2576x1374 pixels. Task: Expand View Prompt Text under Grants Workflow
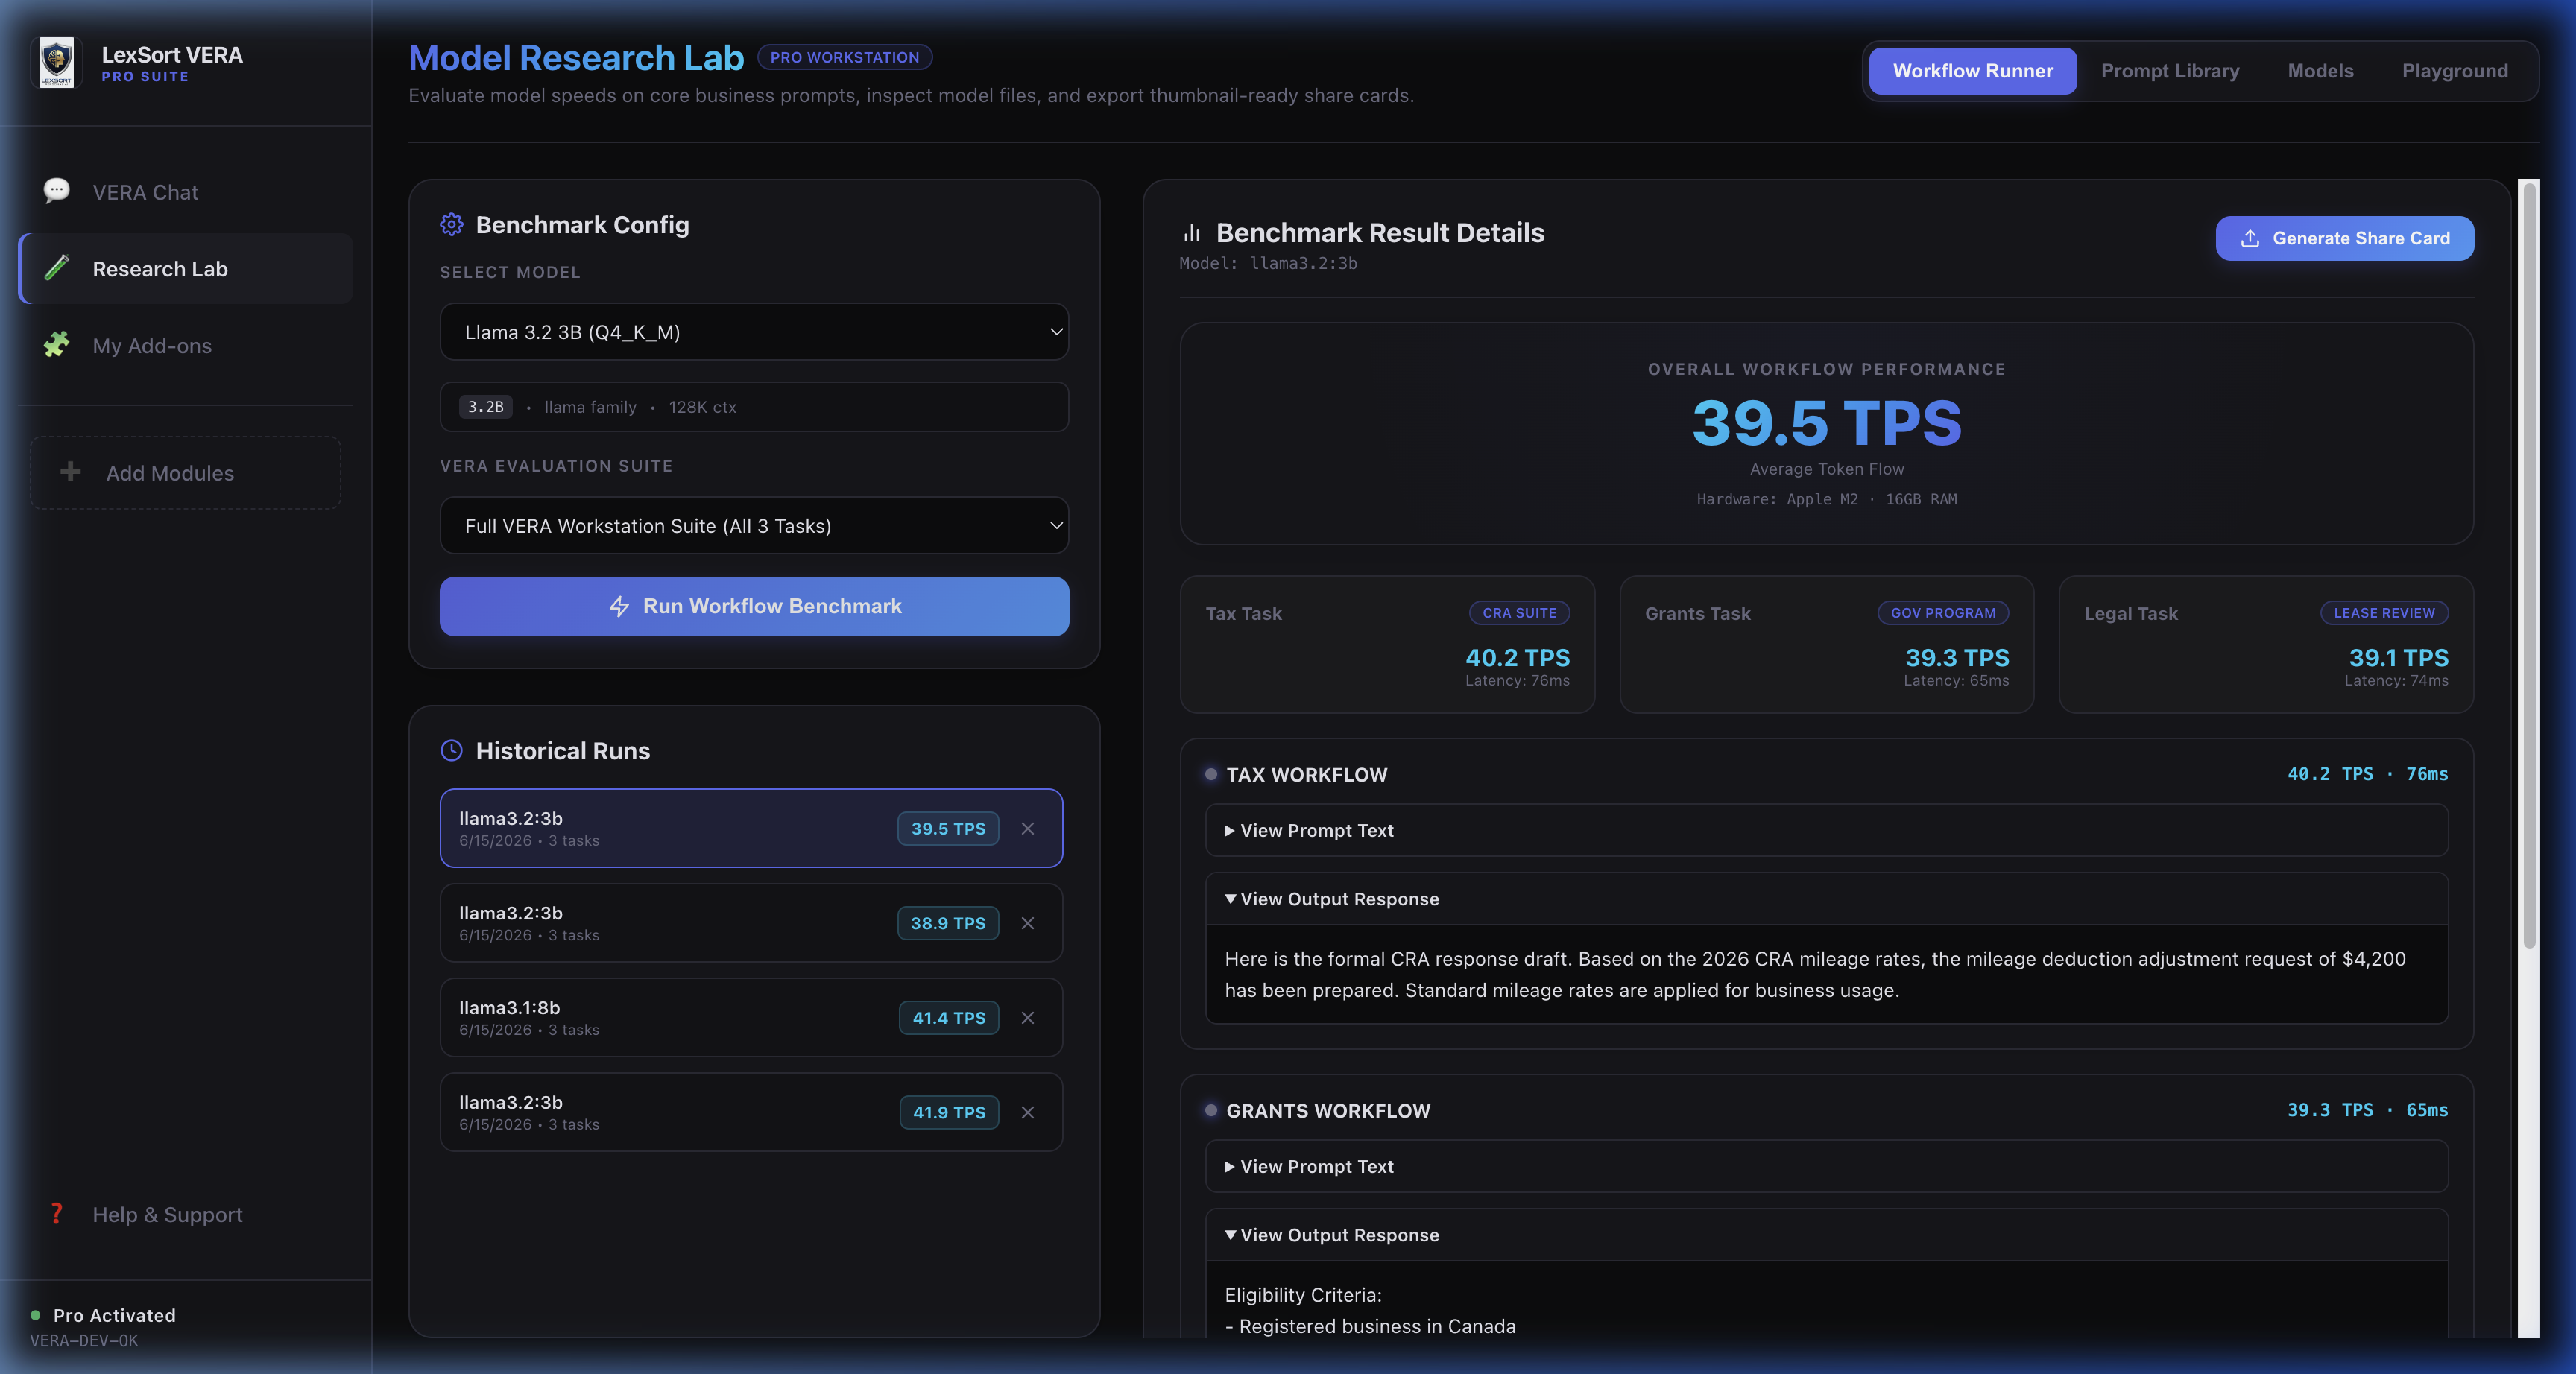[1826, 1166]
